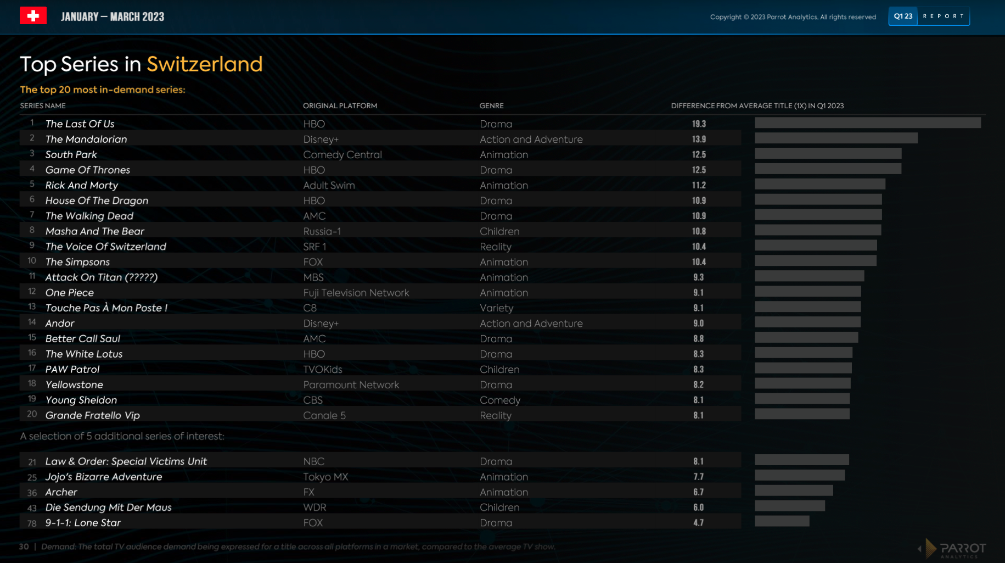Click 'Comedy Central' platform cell

click(x=343, y=154)
